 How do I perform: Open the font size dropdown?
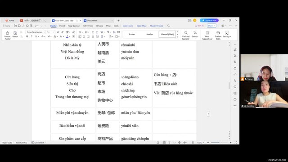50,32
